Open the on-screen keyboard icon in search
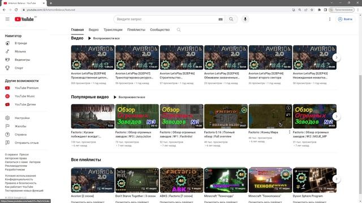The height and width of the screenshot is (203, 362). tap(221, 19)
